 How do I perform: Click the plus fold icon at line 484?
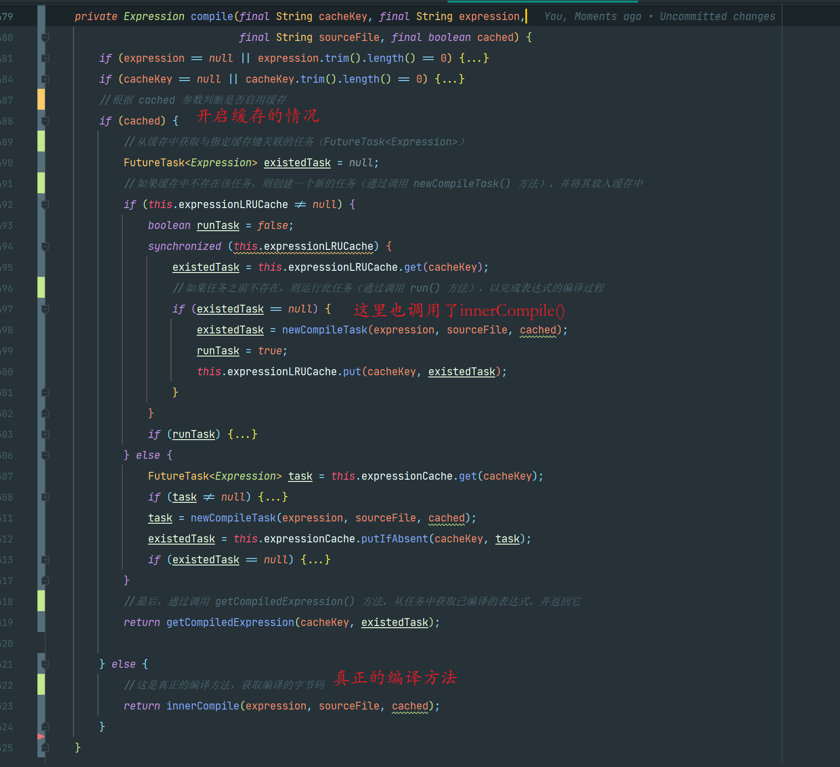point(45,79)
